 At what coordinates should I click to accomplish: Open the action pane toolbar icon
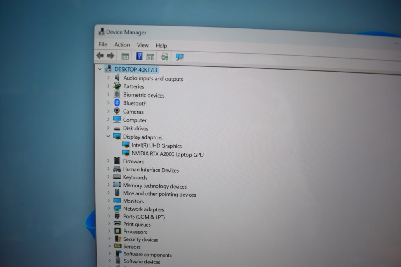[150, 57]
